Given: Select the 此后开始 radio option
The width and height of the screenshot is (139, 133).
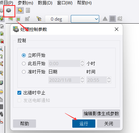Looking at the screenshot, I should (x=24, y=63).
